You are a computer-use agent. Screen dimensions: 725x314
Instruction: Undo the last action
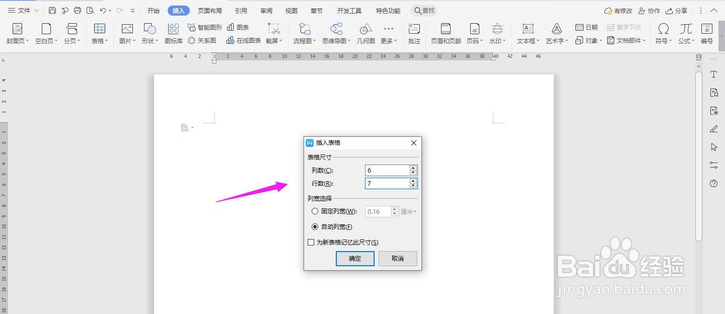point(103,11)
